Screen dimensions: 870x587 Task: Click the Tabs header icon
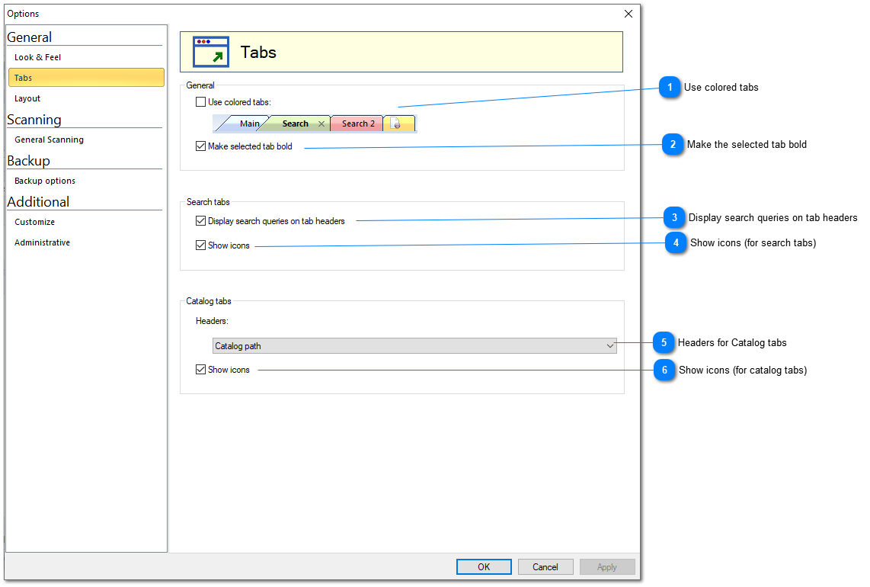point(210,52)
